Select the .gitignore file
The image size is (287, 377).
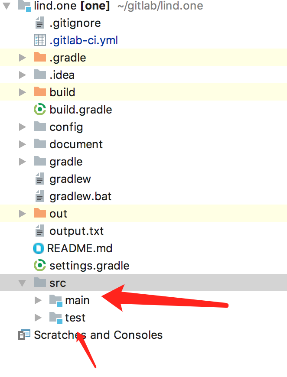75,23
